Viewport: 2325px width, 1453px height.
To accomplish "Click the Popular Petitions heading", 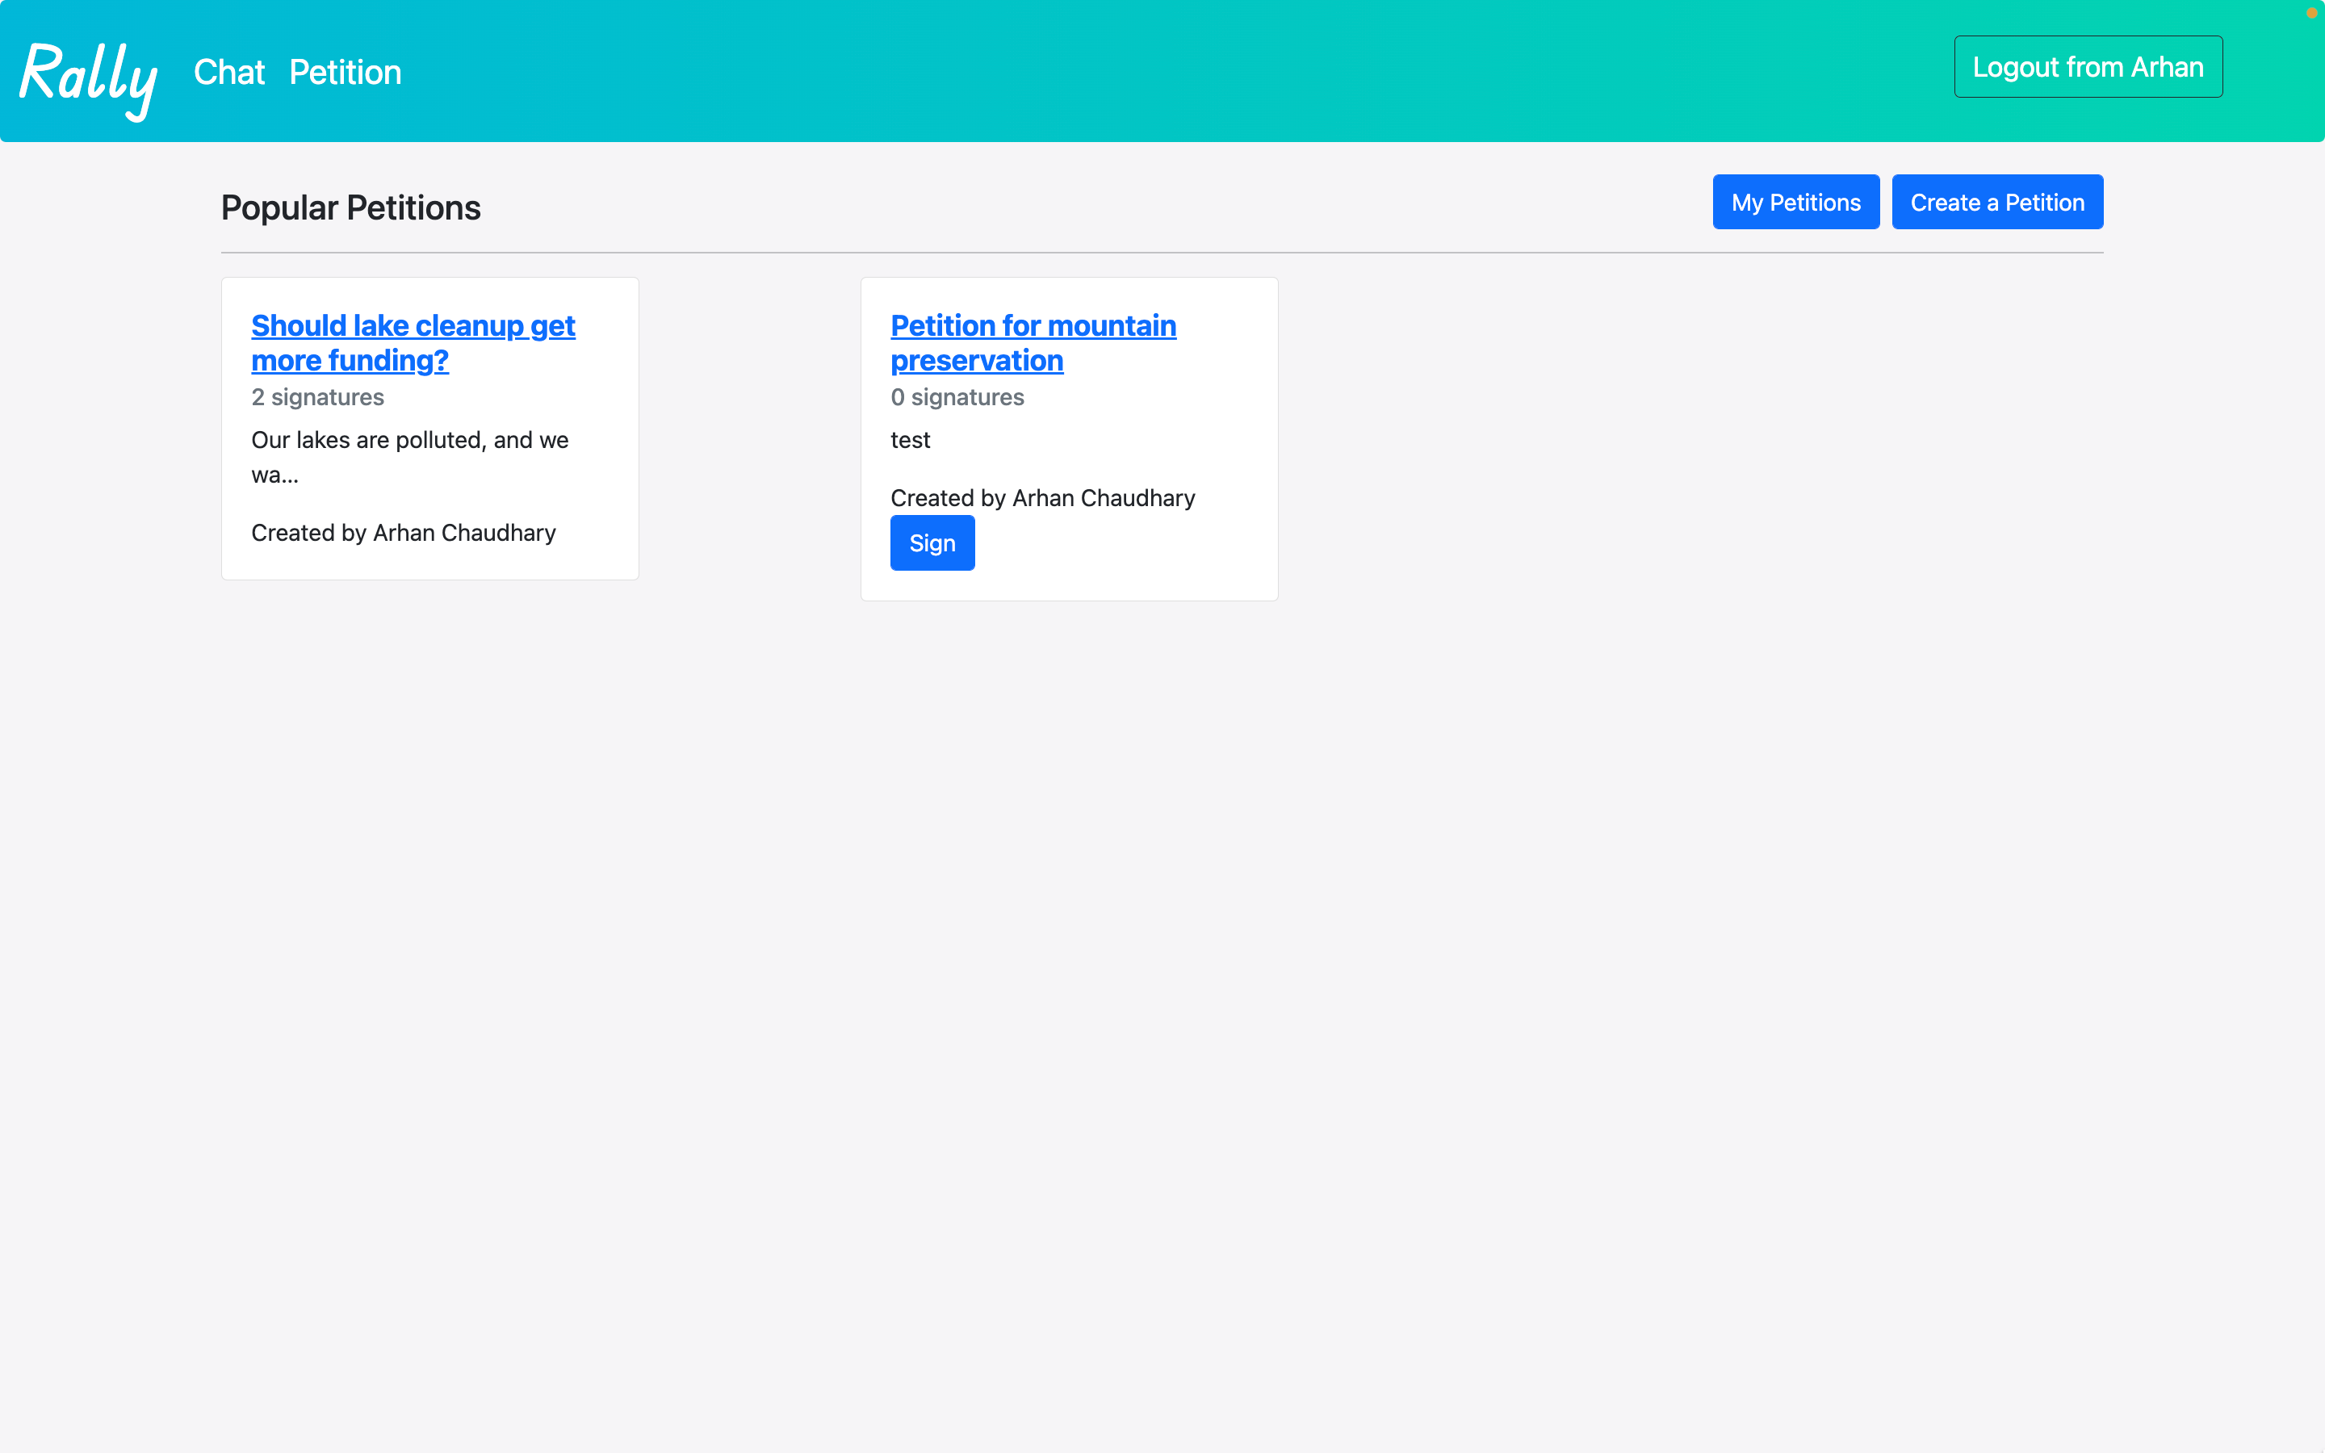I will pos(350,207).
